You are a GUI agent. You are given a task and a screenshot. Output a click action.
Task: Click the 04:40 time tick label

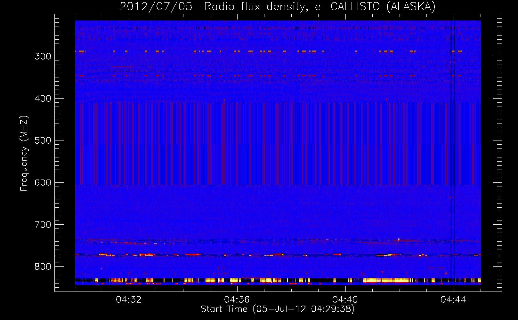click(345, 300)
